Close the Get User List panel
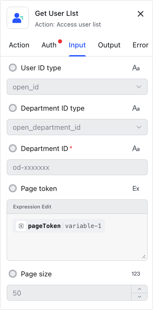 coord(140,14)
